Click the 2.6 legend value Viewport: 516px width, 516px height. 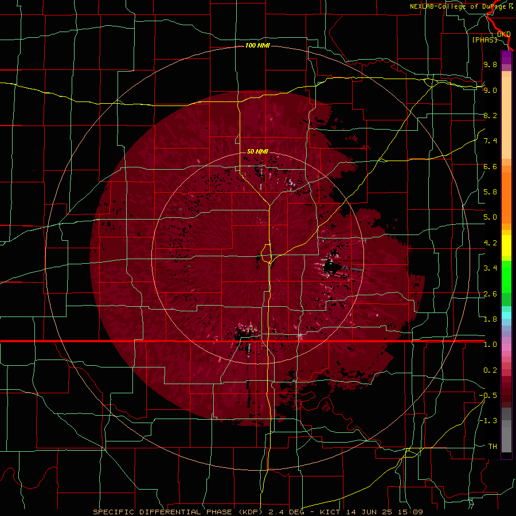point(490,294)
